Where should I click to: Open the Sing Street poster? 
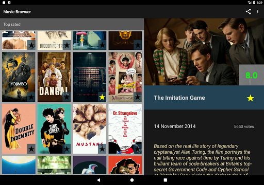pos(54,129)
